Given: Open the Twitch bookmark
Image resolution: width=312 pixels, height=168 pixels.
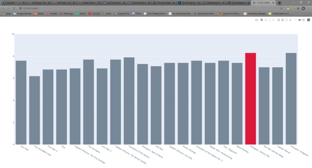Looking at the screenshot, I should click(137, 13).
